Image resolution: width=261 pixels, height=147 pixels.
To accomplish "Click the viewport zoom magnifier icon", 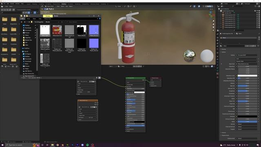I will tap(213, 21).
